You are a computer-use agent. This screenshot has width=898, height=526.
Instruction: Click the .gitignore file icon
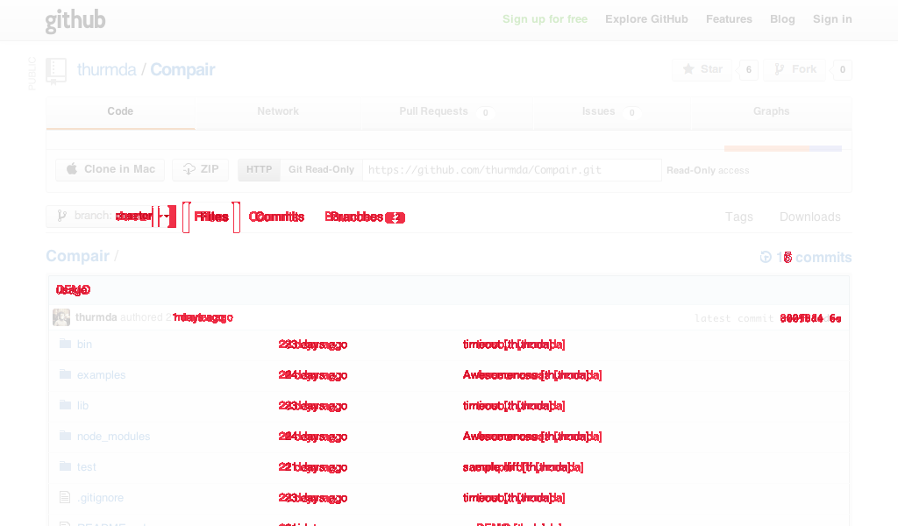[65, 497]
